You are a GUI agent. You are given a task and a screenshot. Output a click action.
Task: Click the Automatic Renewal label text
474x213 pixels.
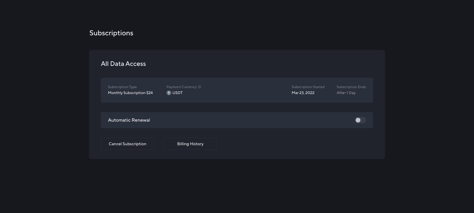(129, 120)
